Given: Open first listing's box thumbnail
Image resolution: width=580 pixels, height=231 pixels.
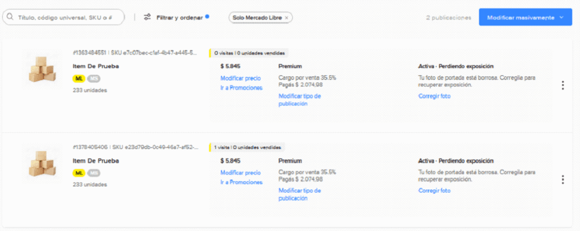Looking at the screenshot, I should pyautogui.click(x=42, y=69).
